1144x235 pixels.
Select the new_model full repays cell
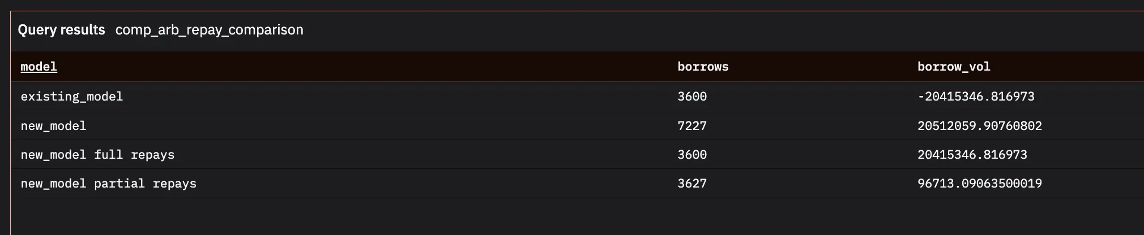[97, 155]
